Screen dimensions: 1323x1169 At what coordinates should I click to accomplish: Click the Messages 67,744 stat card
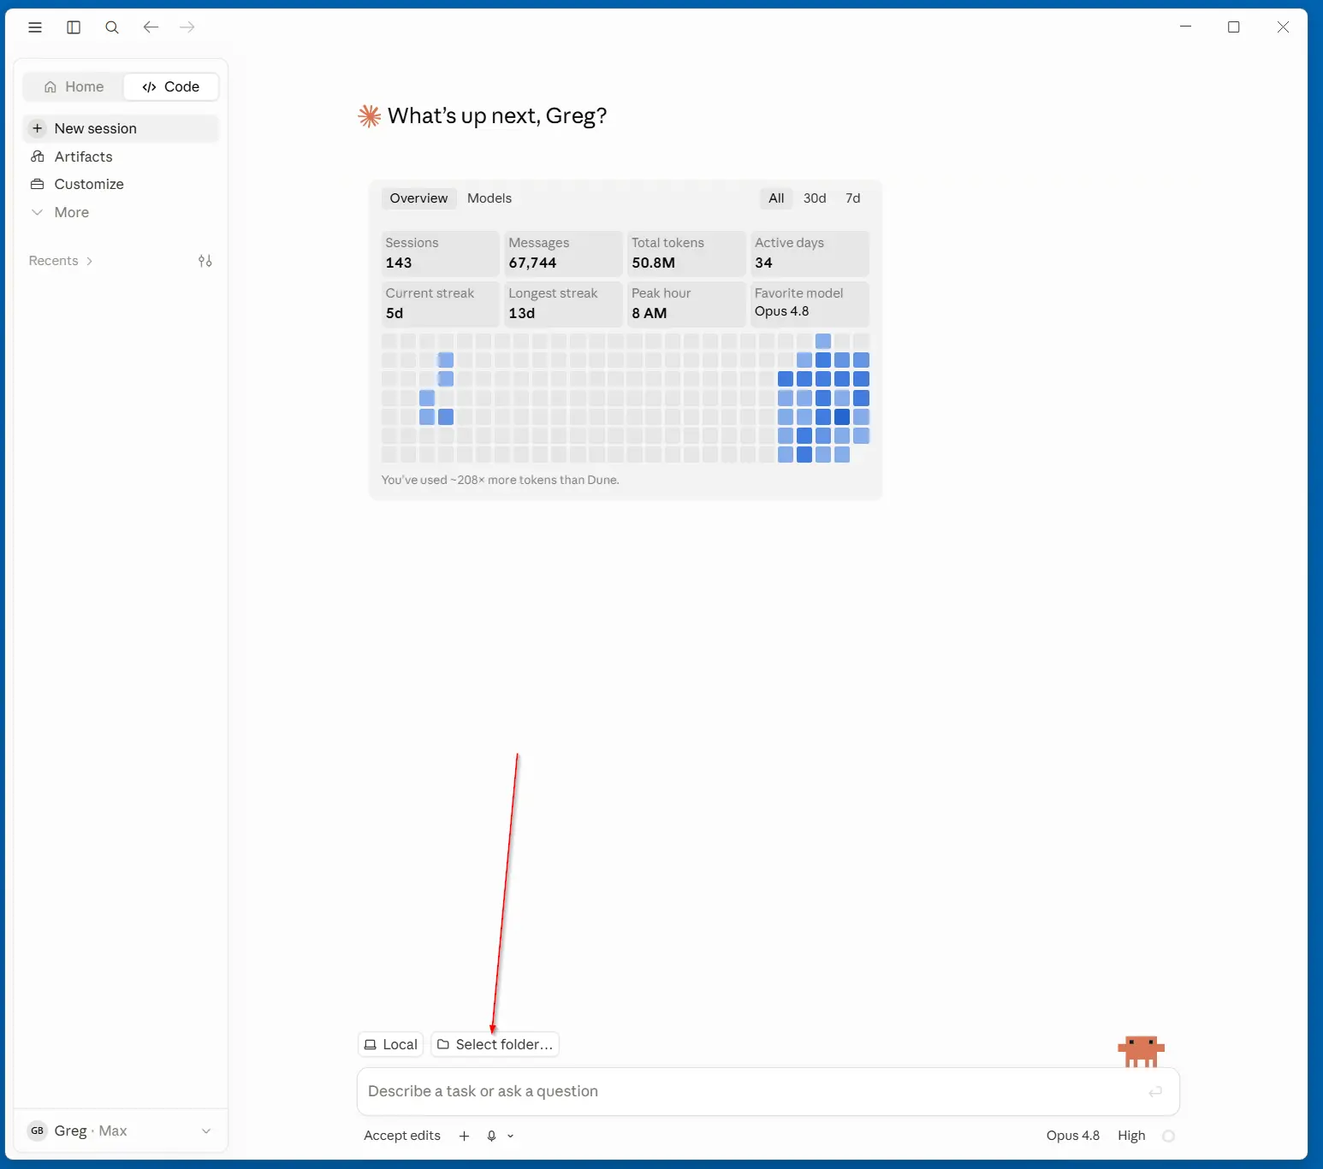tap(563, 253)
